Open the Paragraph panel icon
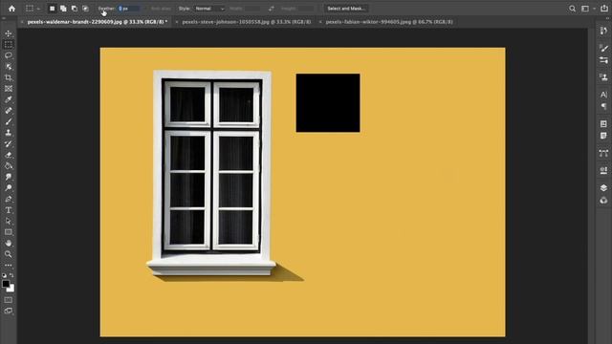The image size is (612, 344). (603, 106)
